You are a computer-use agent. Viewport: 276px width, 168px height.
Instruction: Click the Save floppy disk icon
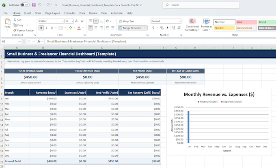(x=34, y=5)
